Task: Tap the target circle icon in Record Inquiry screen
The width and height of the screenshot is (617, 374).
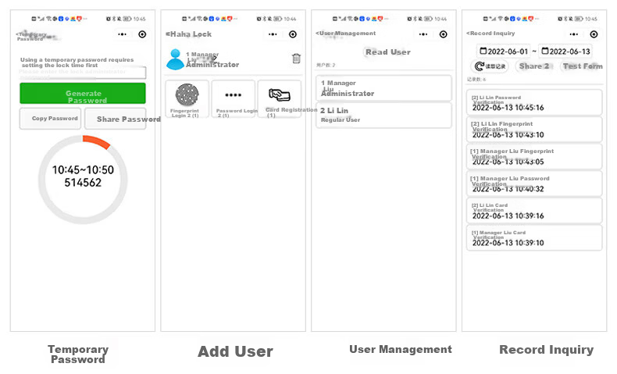Action: click(594, 34)
